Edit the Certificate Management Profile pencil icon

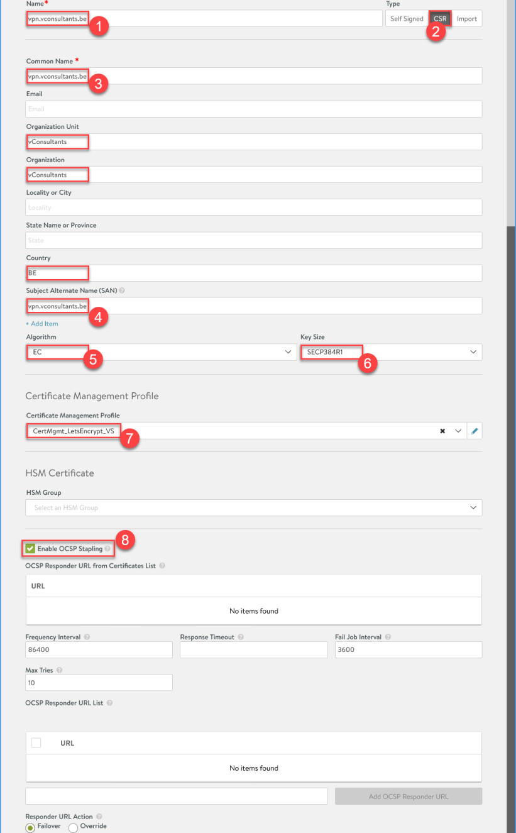[x=475, y=431]
